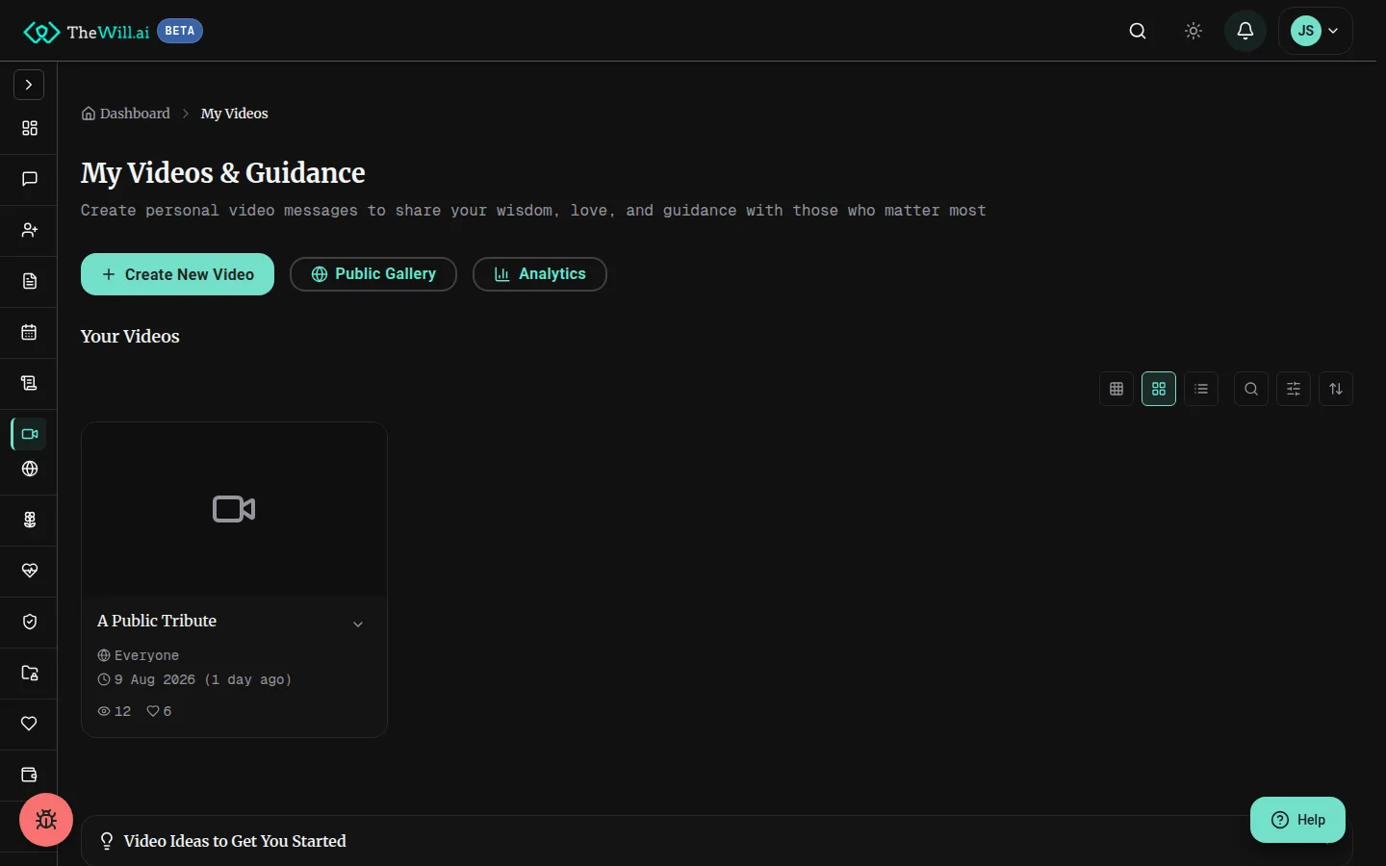Open the Analytics button
This screenshot has height=866, width=1386.
pyautogui.click(x=540, y=274)
